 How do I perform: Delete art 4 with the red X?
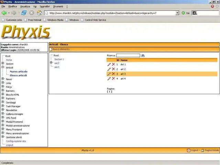(113, 78)
